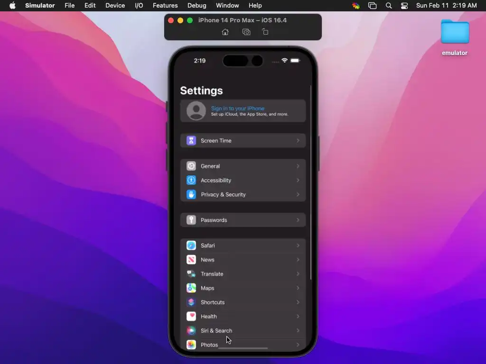The image size is (486, 364).
Task: Tap the Health heart icon
Action: coord(191,316)
